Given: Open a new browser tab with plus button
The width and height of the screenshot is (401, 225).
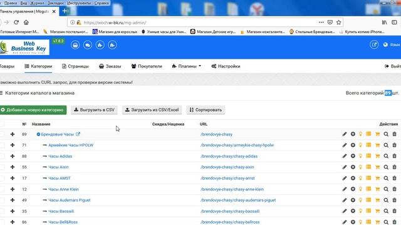Looking at the screenshot, I should tap(65, 11).
